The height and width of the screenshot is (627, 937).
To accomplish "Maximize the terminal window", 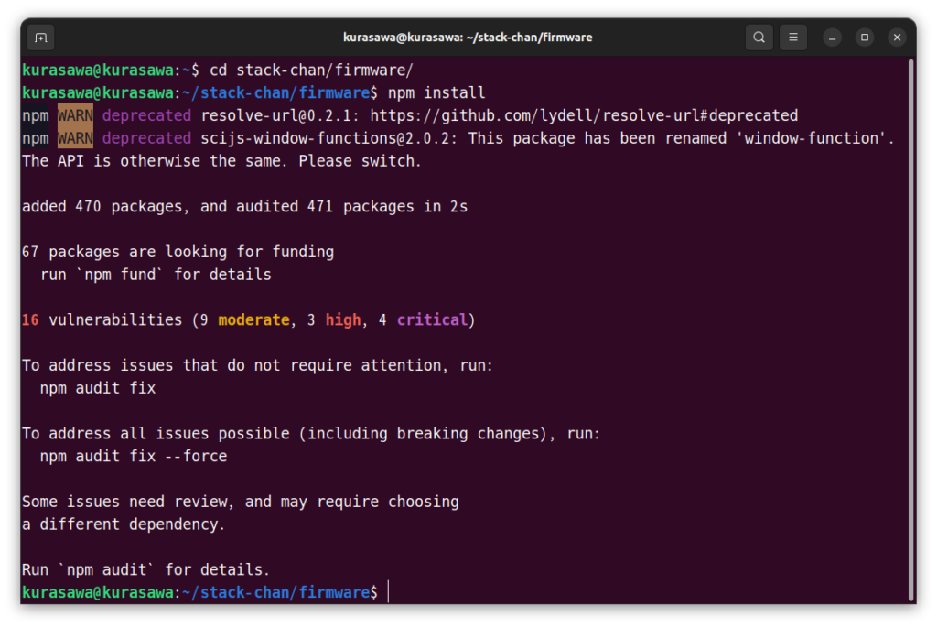I will click(x=865, y=38).
